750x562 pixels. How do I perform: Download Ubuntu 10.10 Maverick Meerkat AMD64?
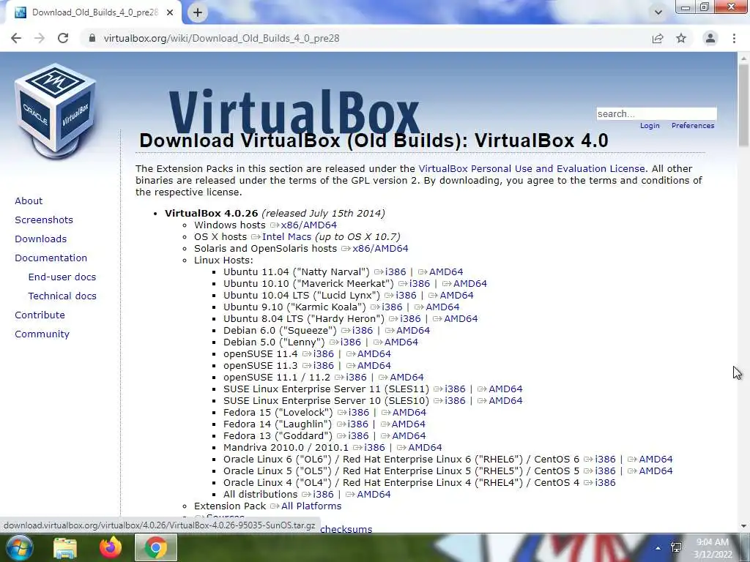(469, 284)
